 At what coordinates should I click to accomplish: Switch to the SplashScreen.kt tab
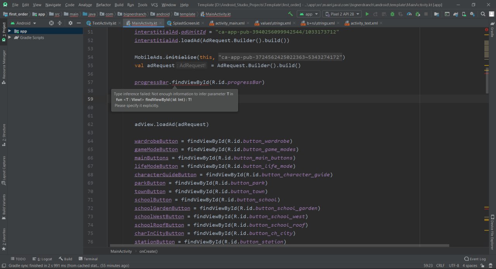(186, 23)
